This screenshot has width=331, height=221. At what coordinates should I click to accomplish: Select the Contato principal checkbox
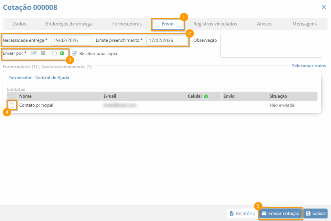pyautogui.click(x=12, y=105)
